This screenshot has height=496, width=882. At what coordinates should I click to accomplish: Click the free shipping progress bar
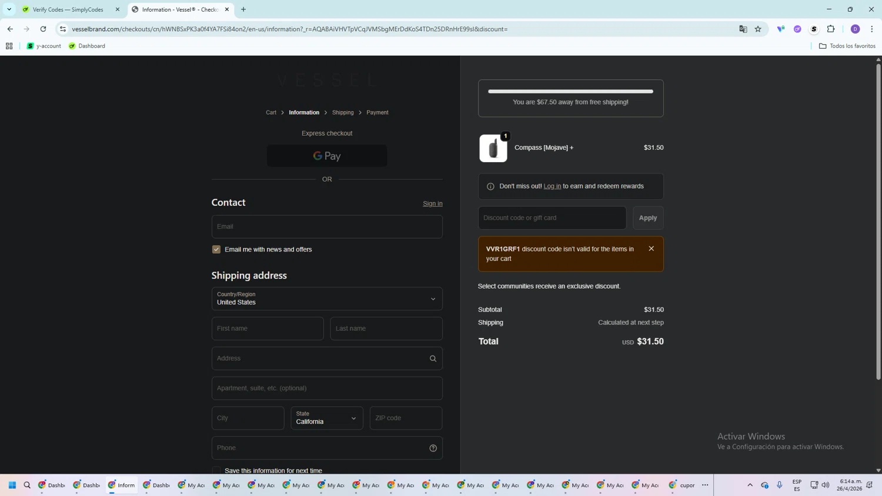tap(570, 91)
